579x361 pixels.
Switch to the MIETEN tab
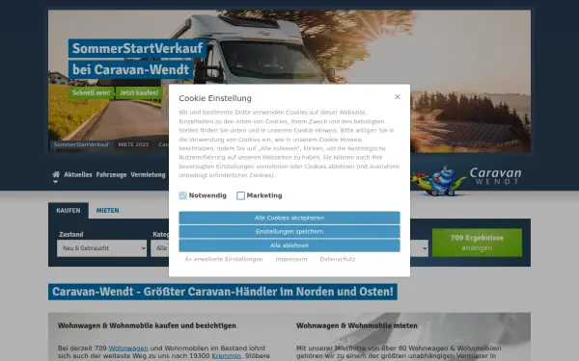pos(107,210)
